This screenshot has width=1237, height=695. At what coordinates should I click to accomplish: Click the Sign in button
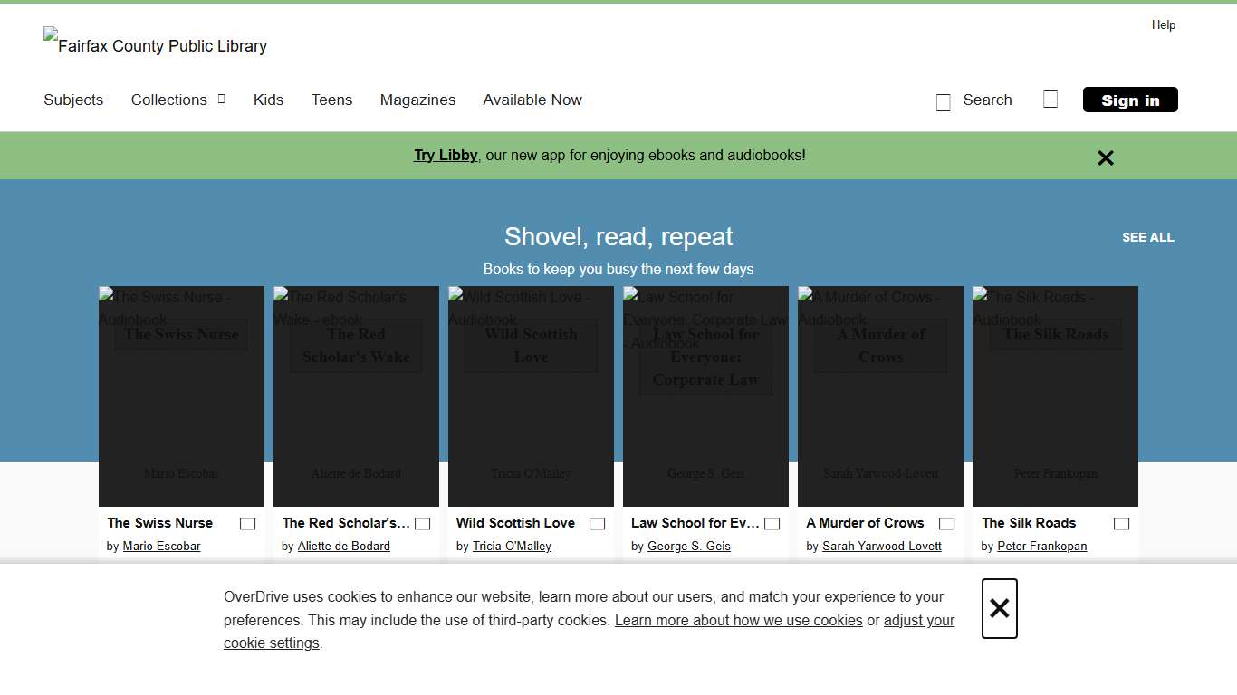1129,100
